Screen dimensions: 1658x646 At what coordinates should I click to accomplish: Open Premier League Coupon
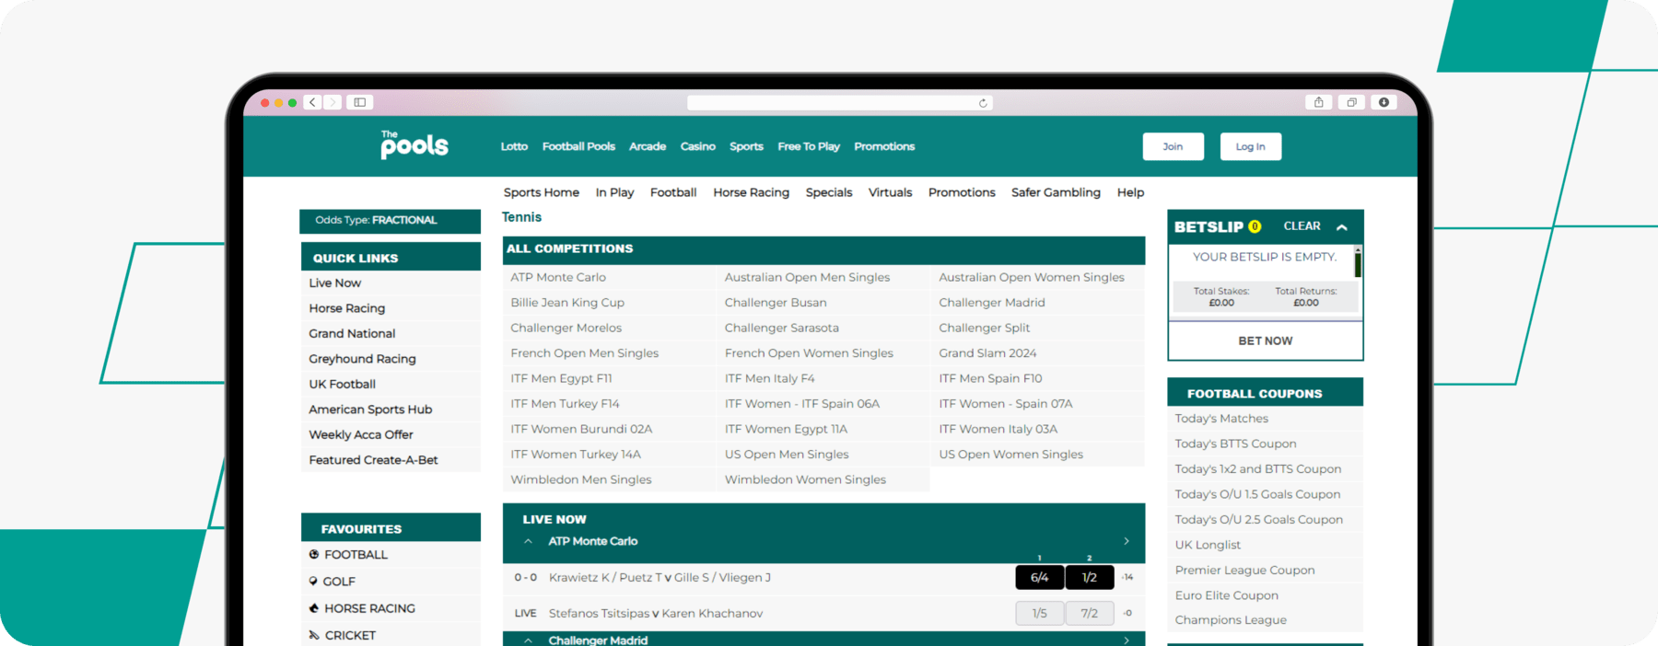pyautogui.click(x=1244, y=571)
